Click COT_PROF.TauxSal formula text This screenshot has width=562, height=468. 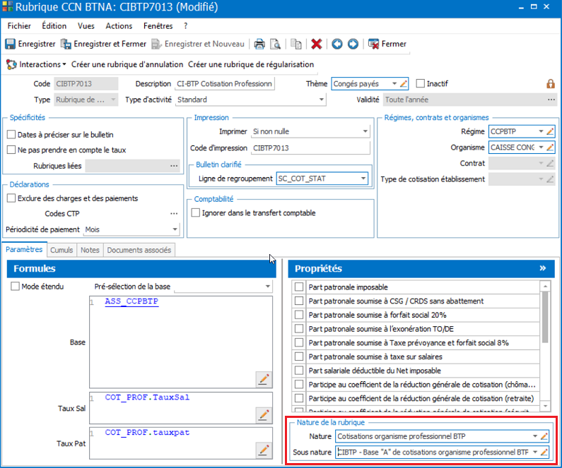point(147,397)
